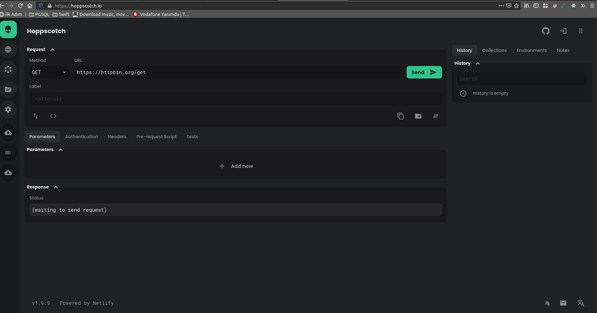Reload the page in browser toolbar

click(21, 6)
